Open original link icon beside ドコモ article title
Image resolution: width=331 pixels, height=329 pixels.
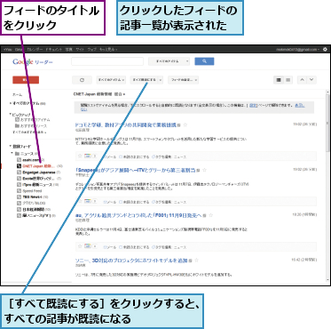tap(179, 125)
